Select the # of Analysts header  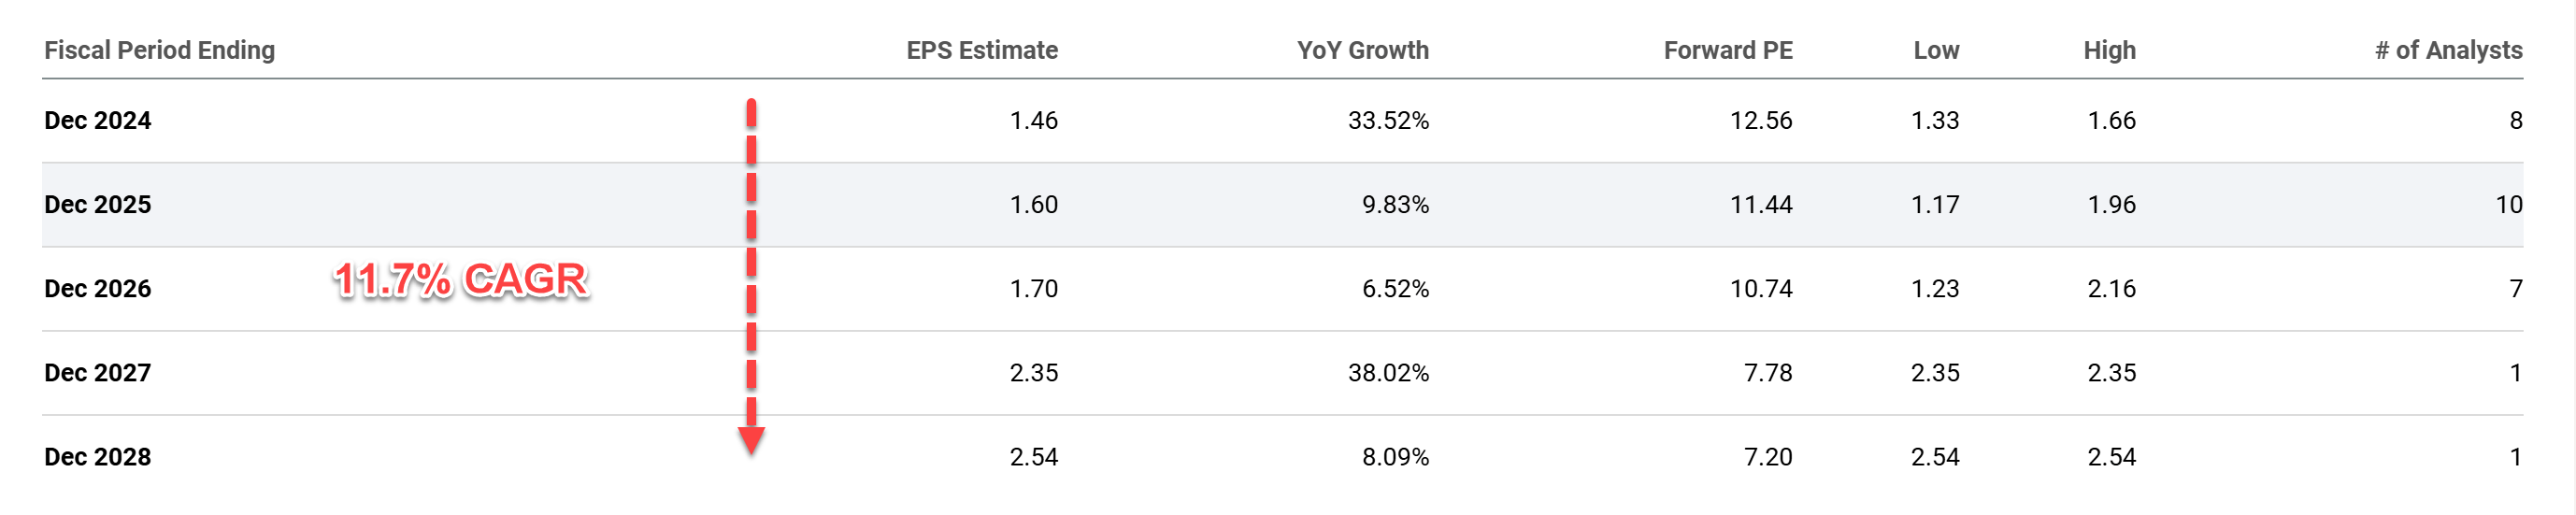[2448, 50]
